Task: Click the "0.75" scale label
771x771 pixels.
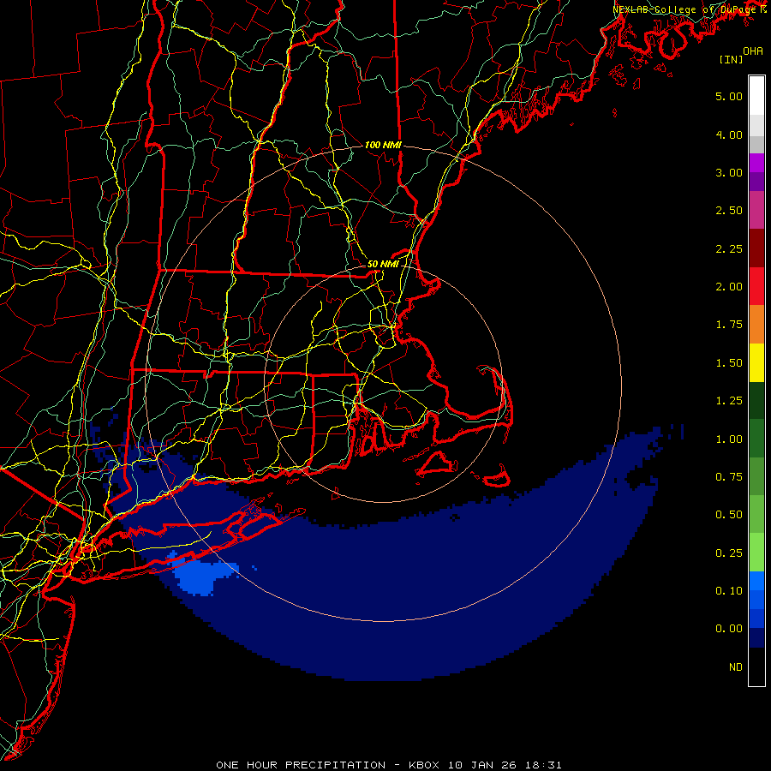Action: 729,477
